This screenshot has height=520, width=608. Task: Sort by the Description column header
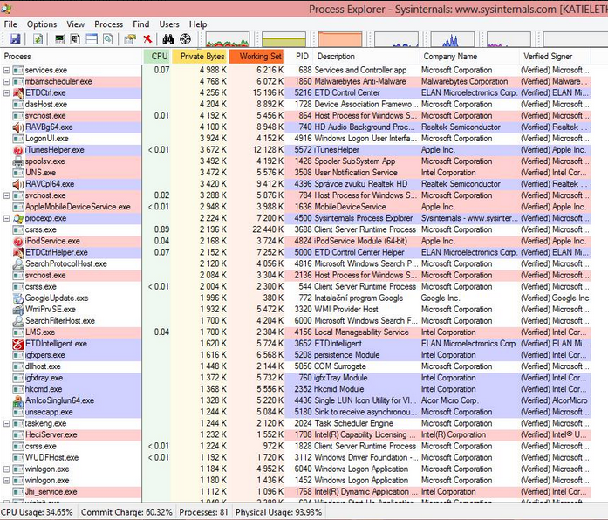(366, 56)
